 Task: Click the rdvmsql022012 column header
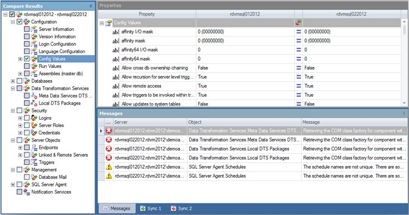pyautogui.click(x=351, y=14)
